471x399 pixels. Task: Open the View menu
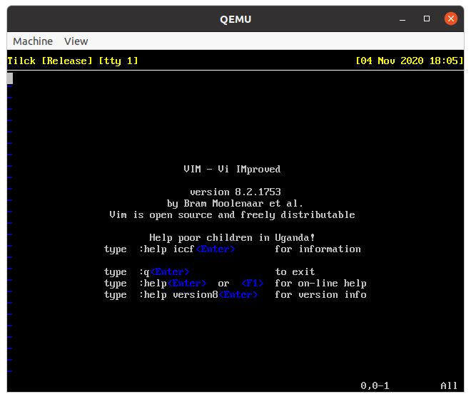[x=76, y=41]
